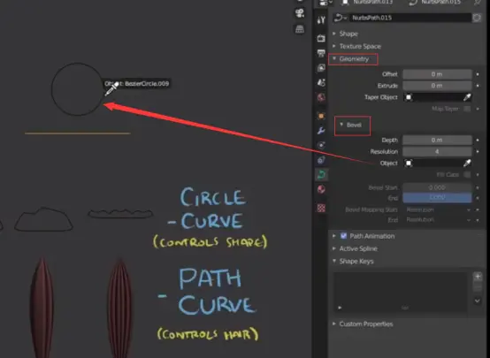Open the Texture properties tab
The image size is (490, 358).
[321, 208]
